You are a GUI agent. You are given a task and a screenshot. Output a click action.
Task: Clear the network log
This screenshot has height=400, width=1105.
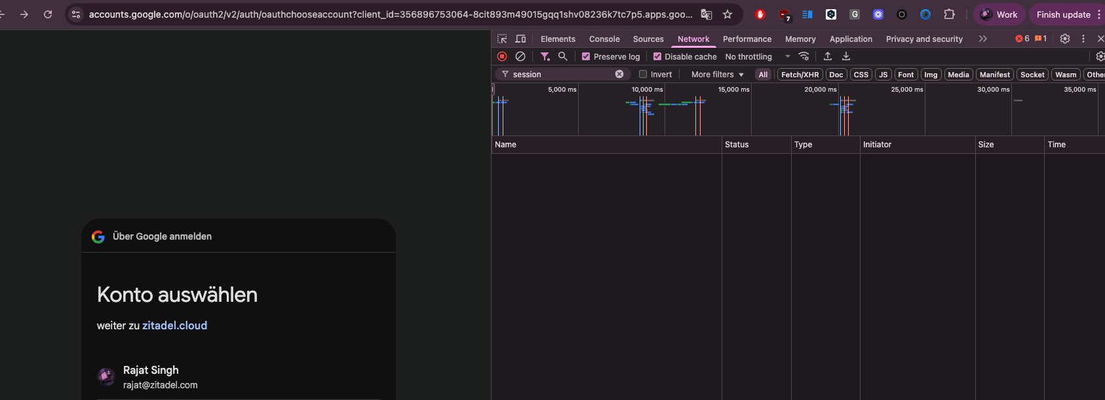point(520,56)
